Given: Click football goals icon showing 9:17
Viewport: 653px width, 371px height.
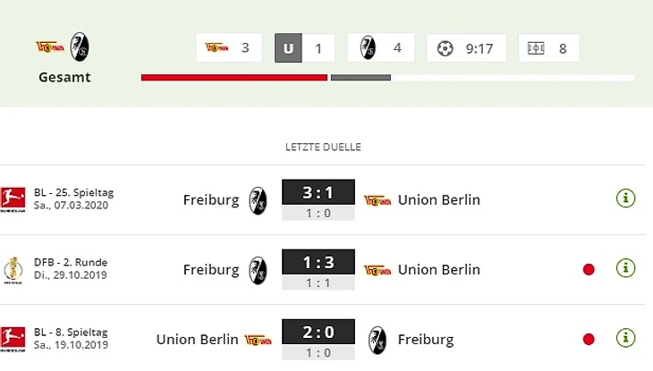Looking at the screenshot, I should [x=445, y=48].
